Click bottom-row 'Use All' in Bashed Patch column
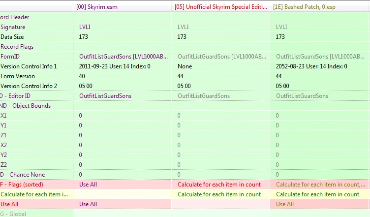The height and width of the screenshot is (217, 370). pyautogui.click(x=285, y=204)
